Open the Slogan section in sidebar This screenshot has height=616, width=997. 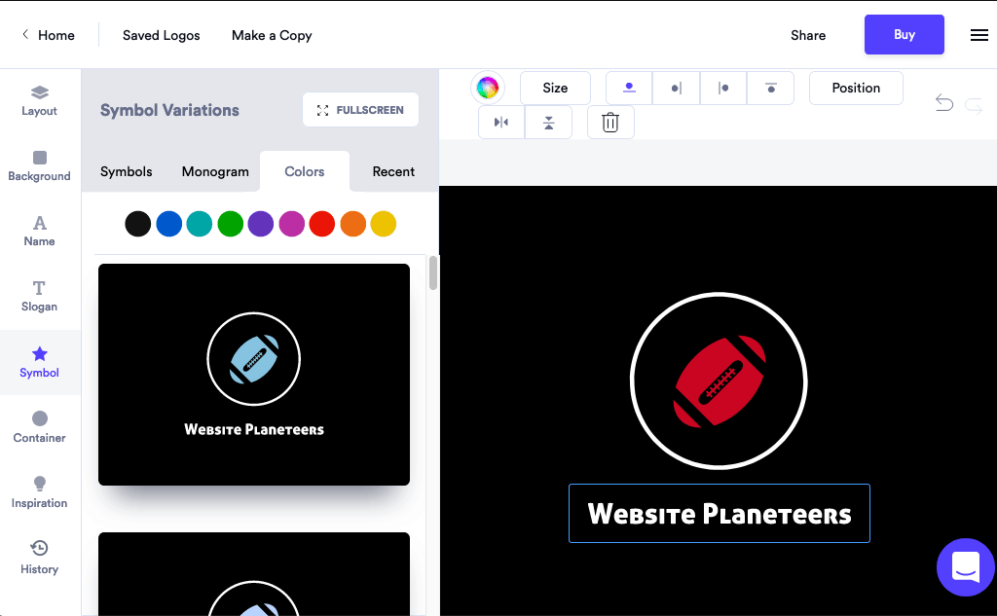point(39,297)
